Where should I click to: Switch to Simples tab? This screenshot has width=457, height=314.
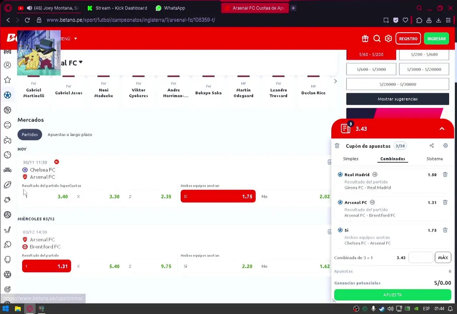tap(350, 159)
